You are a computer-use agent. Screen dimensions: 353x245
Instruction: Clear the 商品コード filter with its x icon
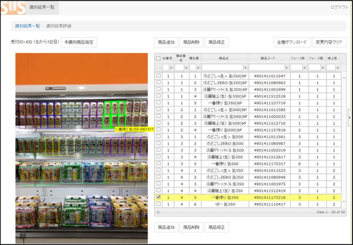(287, 68)
